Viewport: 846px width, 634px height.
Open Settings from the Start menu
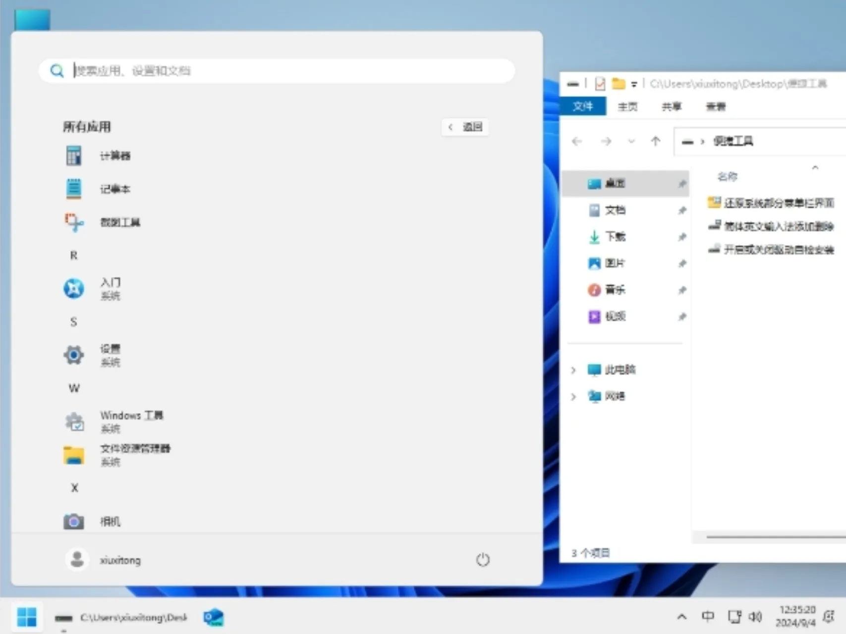(110, 355)
